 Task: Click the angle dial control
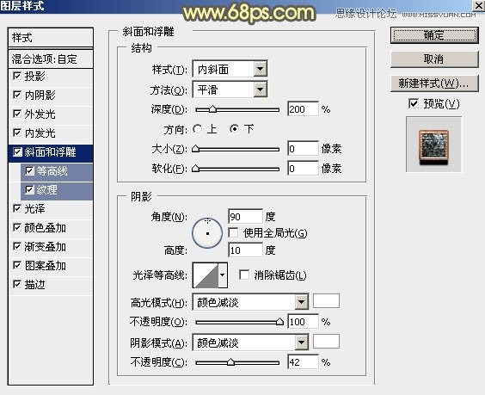coord(207,233)
